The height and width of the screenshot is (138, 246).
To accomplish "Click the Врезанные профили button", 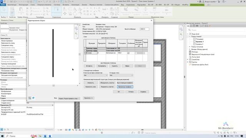I will (x=125, y=87).
